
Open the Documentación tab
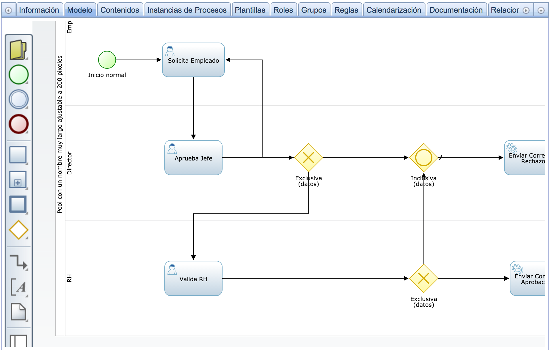[456, 10]
